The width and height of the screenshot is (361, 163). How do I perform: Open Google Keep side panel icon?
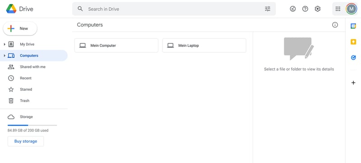[353, 42]
